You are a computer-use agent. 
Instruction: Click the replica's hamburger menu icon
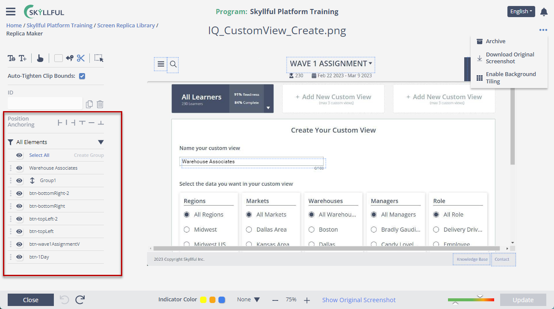(161, 64)
